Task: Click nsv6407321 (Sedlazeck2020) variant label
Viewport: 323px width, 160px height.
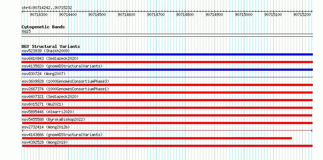Action: (50, 97)
